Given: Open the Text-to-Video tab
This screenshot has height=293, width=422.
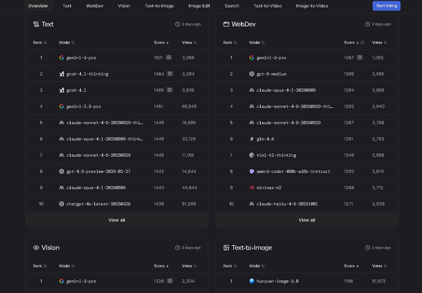Looking at the screenshot, I should (268, 6).
